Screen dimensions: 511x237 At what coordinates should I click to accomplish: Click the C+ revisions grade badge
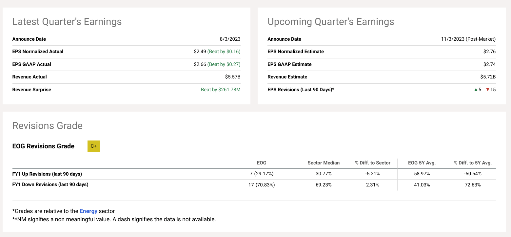click(94, 146)
